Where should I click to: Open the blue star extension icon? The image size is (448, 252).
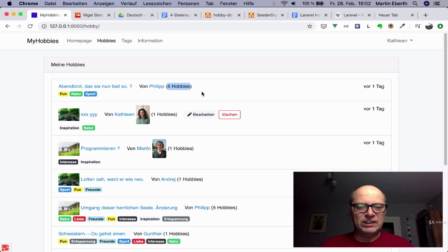357,26
